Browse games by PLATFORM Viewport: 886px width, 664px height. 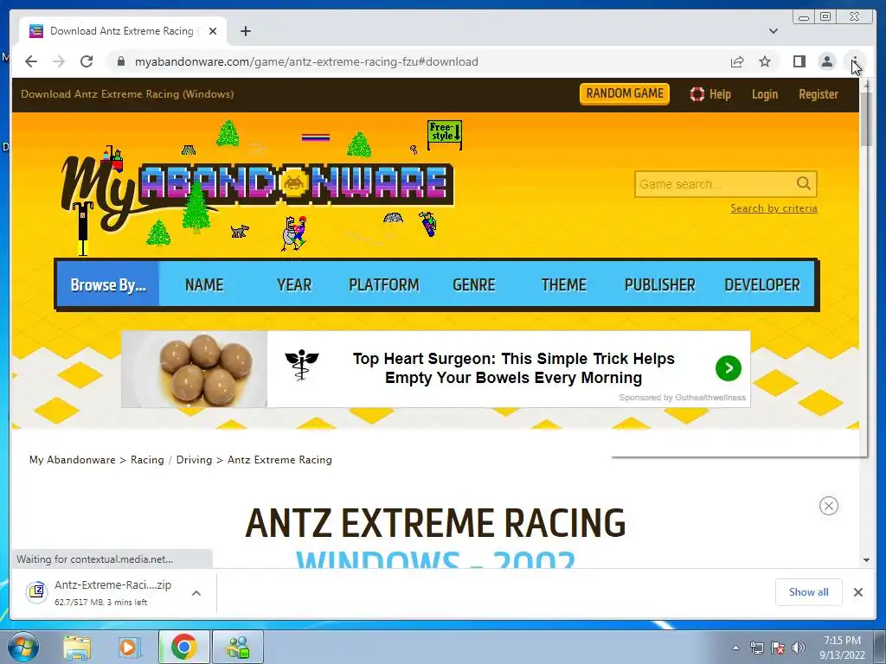pyautogui.click(x=383, y=284)
